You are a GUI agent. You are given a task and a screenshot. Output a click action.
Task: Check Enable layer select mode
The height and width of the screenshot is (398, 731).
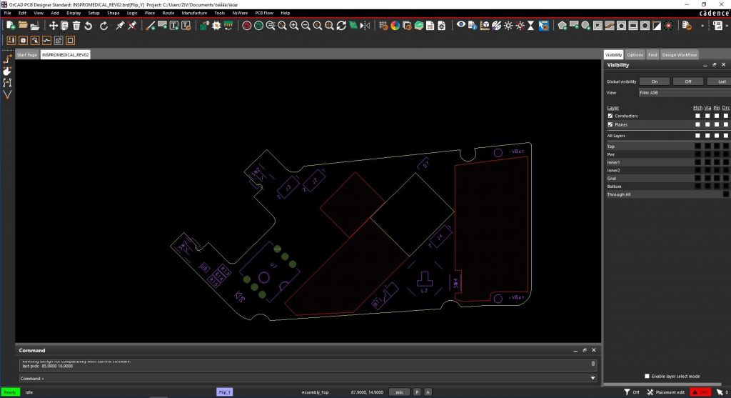pos(647,376)
